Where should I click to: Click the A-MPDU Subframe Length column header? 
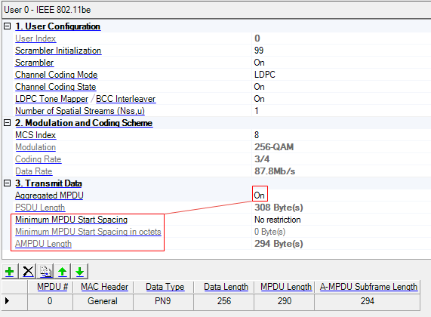point(368,287)
